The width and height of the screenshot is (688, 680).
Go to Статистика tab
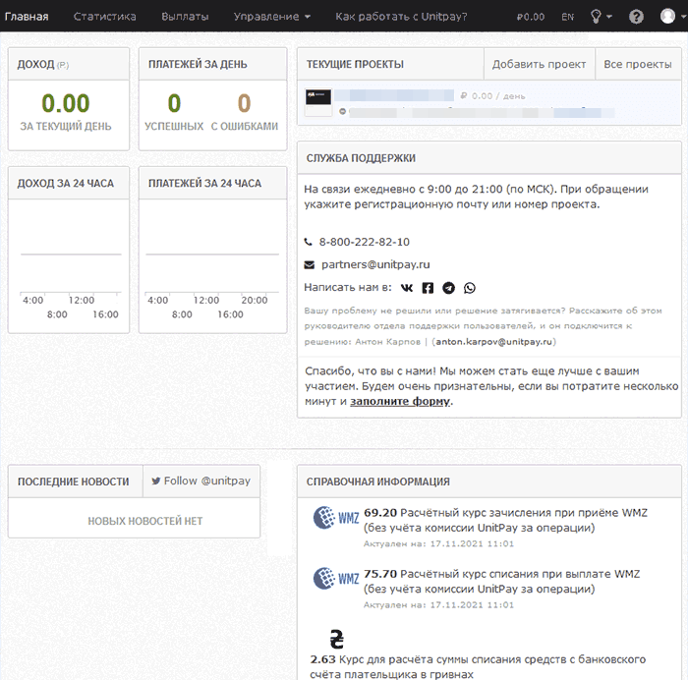coord(104,17)
